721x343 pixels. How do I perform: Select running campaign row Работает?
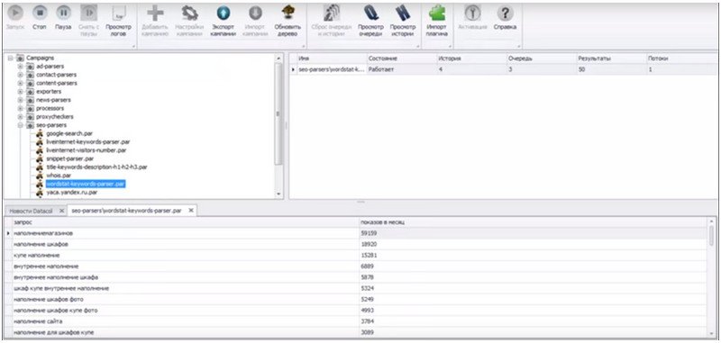pos(504,69)
